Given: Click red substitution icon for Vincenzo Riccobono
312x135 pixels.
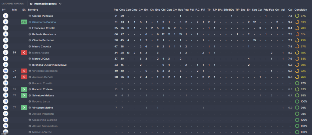Looking at the screenshot, I should 24,71.
